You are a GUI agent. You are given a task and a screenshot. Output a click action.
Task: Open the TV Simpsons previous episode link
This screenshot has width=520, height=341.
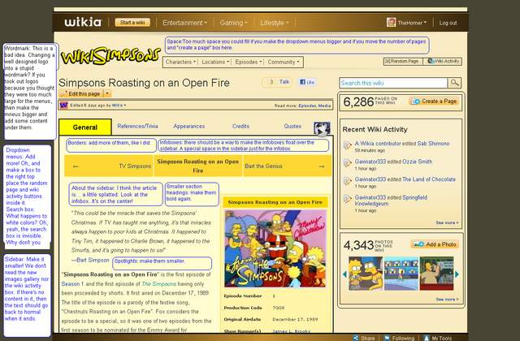[135, 166]
